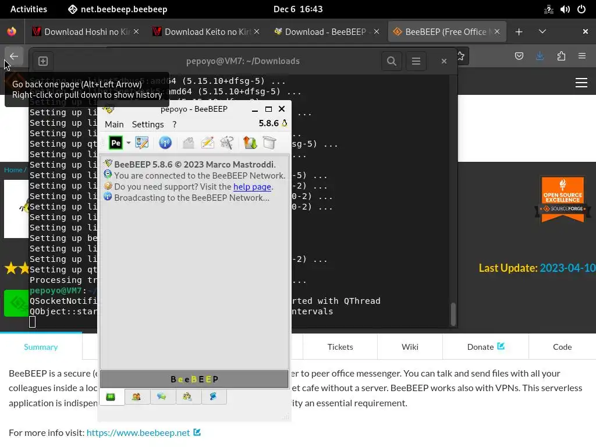The height and width of the screenshot is (447, 596).
Task: Open the Firefox downloads panel
Action: pyautogui.click(x=540, y=56)
